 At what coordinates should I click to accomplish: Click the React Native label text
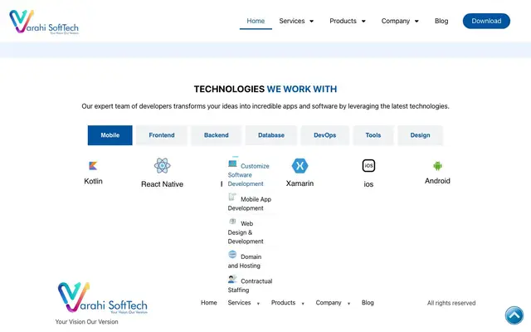tap(163, 184)
